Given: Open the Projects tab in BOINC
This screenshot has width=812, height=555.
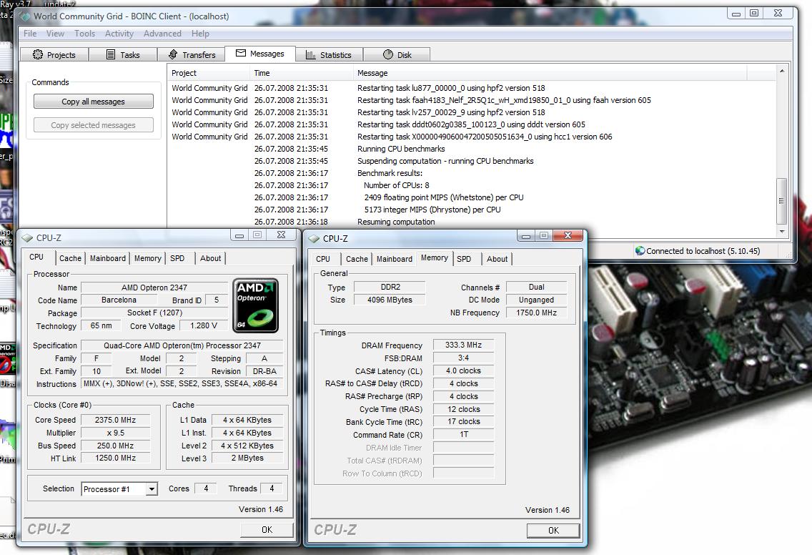Looking at the screenshot, I should [54, 54].
